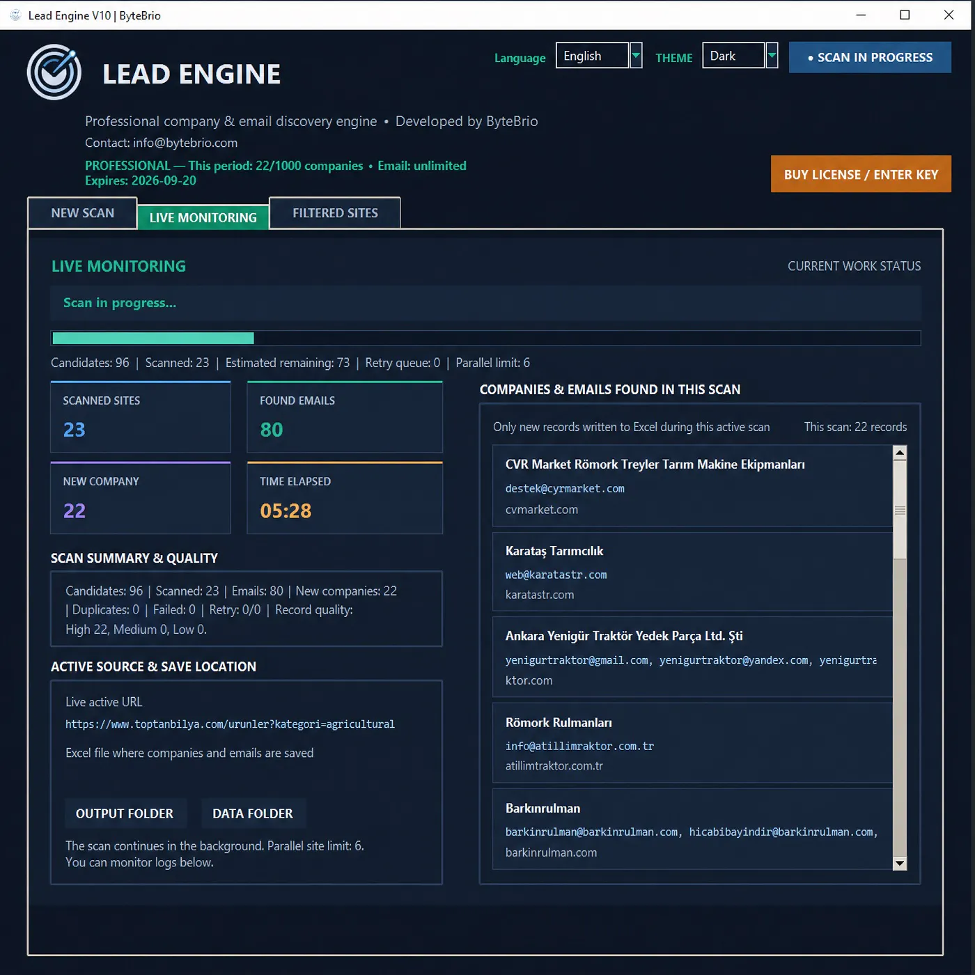The width and height of the screenshot is (975, 975).
Task: Click 'High 22, Medium 0, Low 0.' text
Action: click(136, 630)
